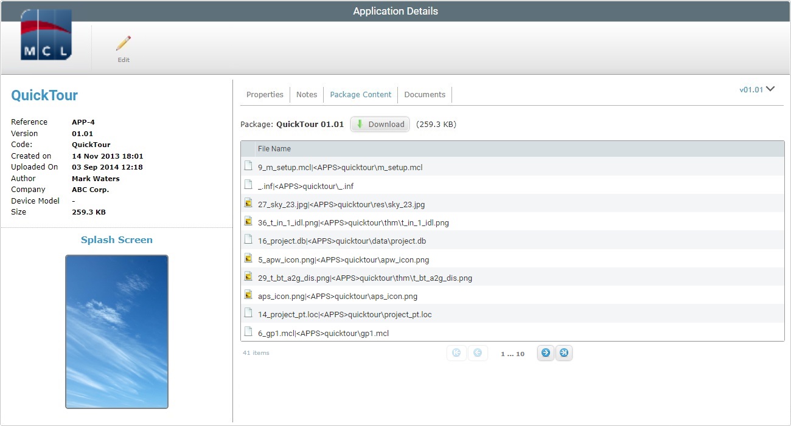The image size is (791, 426).
Task: Click the image icon beside 27_sky_23.jpg
Action: (x=248, y=202)
